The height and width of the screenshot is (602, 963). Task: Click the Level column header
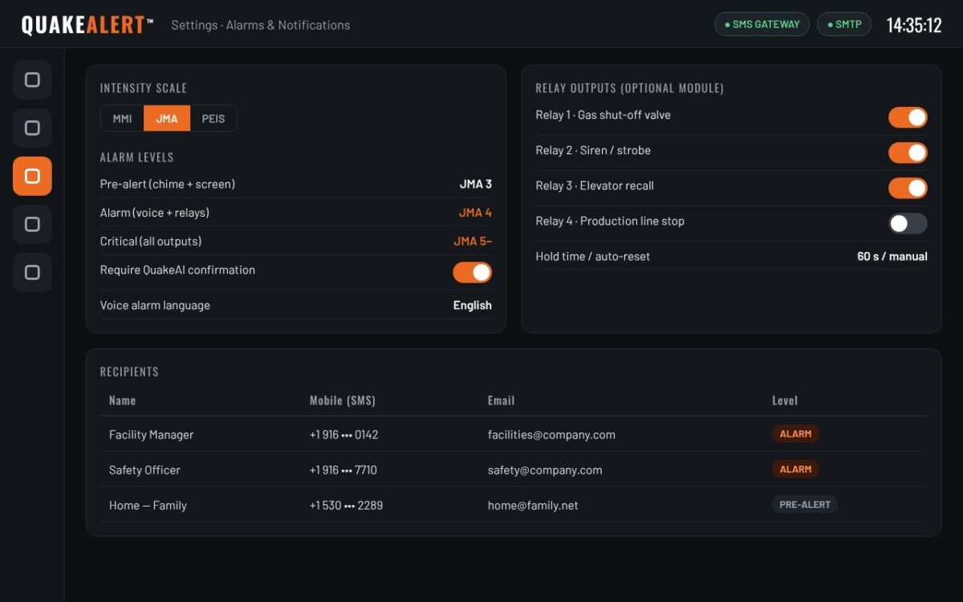(x=785, y=400)
